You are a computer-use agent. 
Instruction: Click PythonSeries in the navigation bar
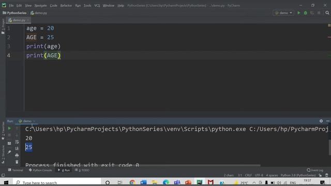click(14, 13)
